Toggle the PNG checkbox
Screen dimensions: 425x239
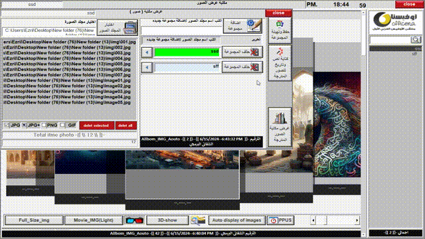tap(44, 125)
